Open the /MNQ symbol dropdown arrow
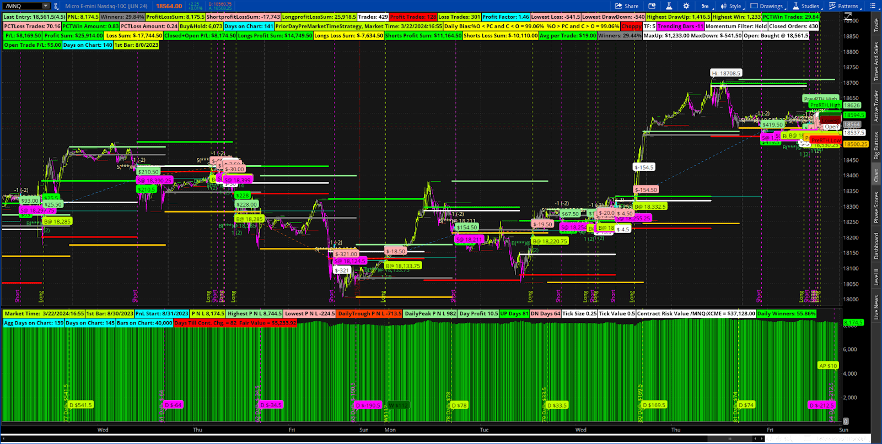 pos(45,6)
